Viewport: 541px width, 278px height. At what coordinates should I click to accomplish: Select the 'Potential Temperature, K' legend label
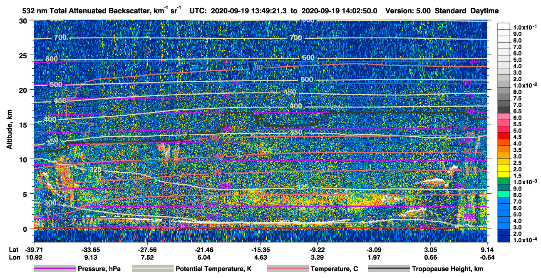pyautogui.click(x=213, y=269)
